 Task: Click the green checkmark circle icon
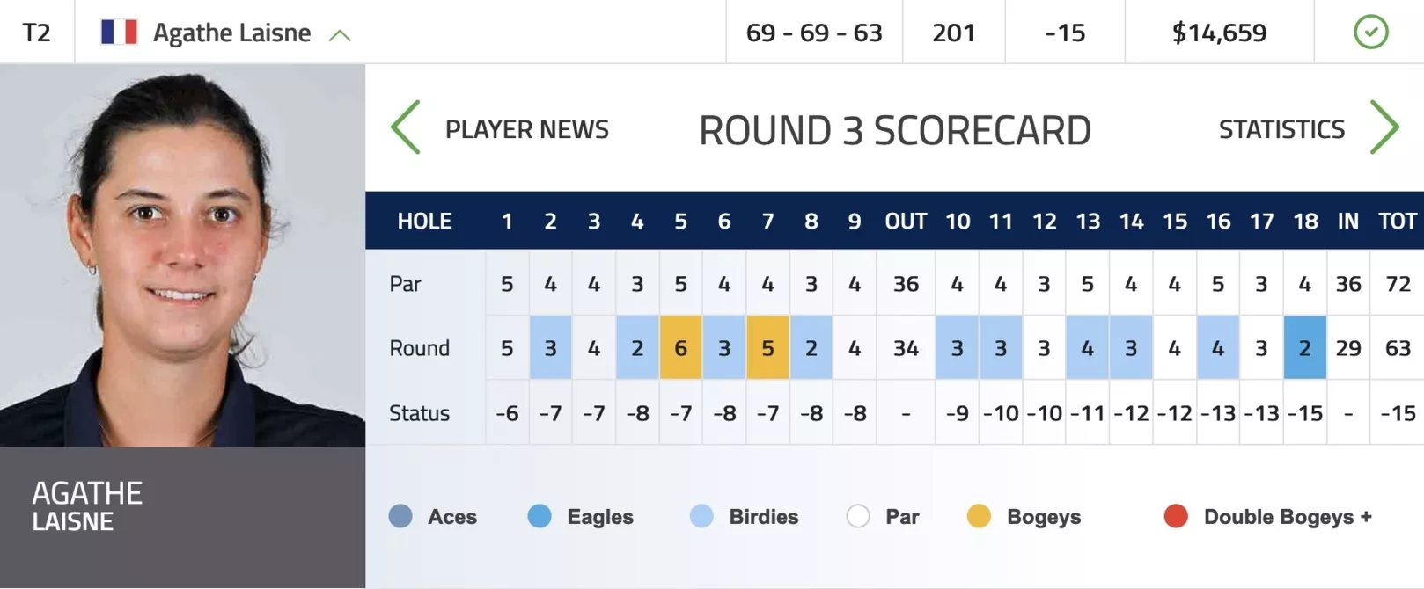click(1370, 33)
